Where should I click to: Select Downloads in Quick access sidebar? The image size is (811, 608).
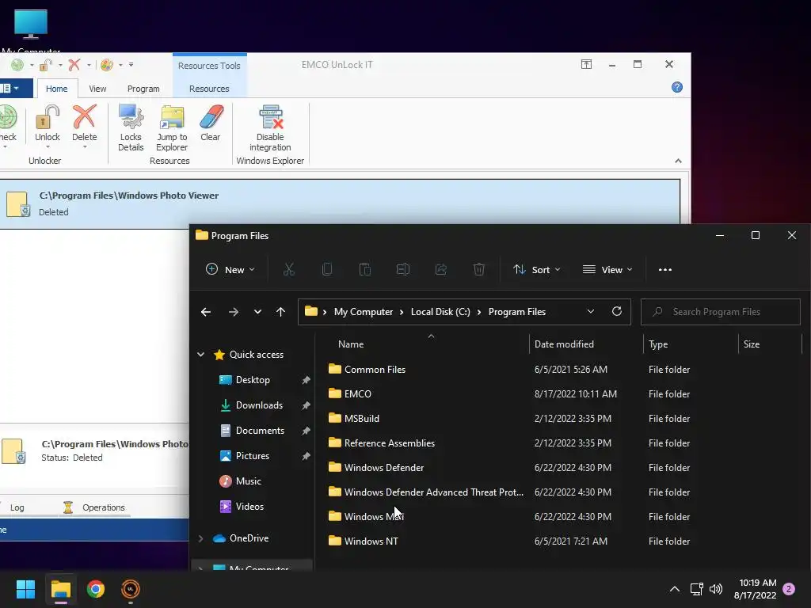coord(259,405)
